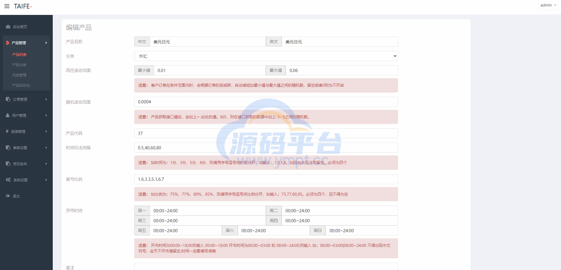Focus the 盈亏比例 field
Image resolution: width=561 pixels, height=270 pixels.
266,179
